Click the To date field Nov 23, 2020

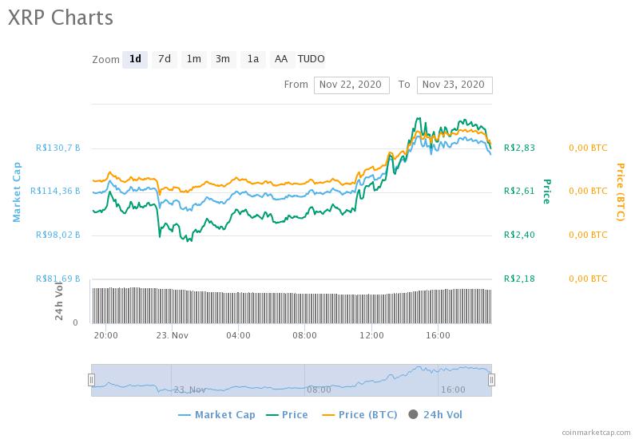pyautogui.click(x=454, y=85)
